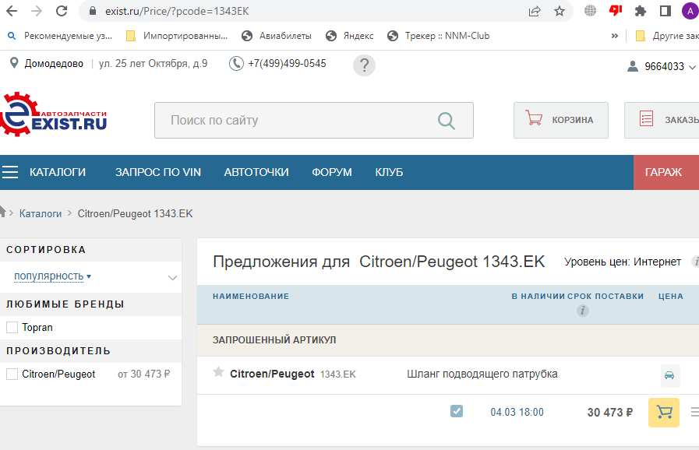
Task: Bookmark this page with the star icon
Action: (560, 11)
